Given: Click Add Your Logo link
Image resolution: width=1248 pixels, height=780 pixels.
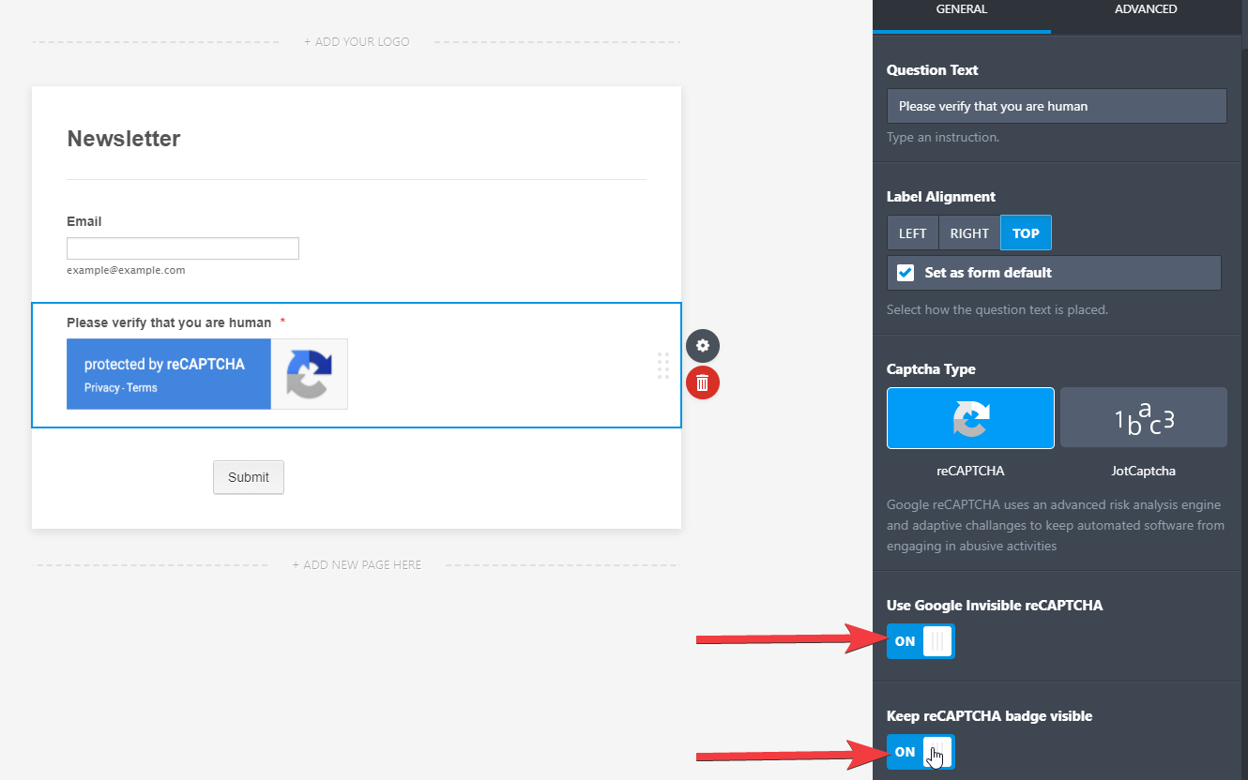Looking at the screenshot, I should click(x=357, y=42).
